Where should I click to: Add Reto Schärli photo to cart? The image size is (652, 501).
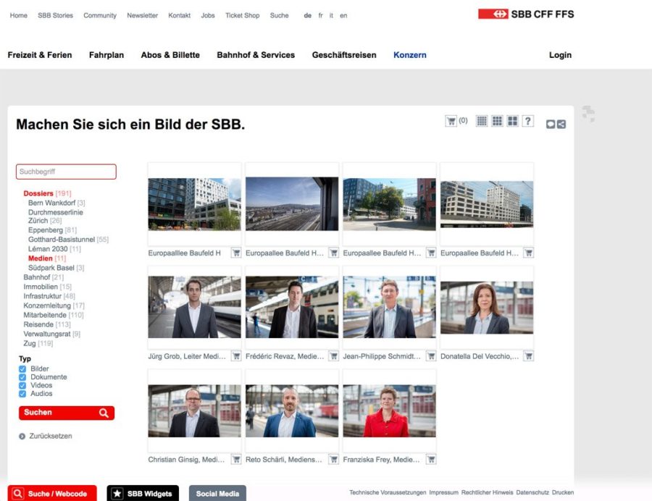[x=333, y=460]
